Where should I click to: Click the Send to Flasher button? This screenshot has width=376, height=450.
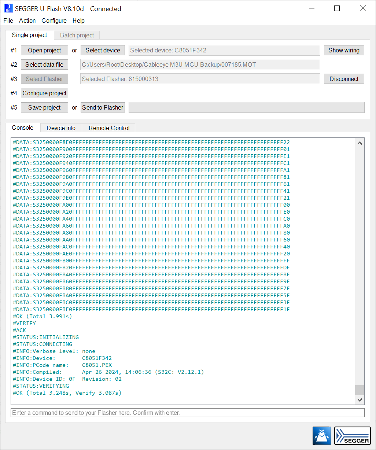(103, 107)
